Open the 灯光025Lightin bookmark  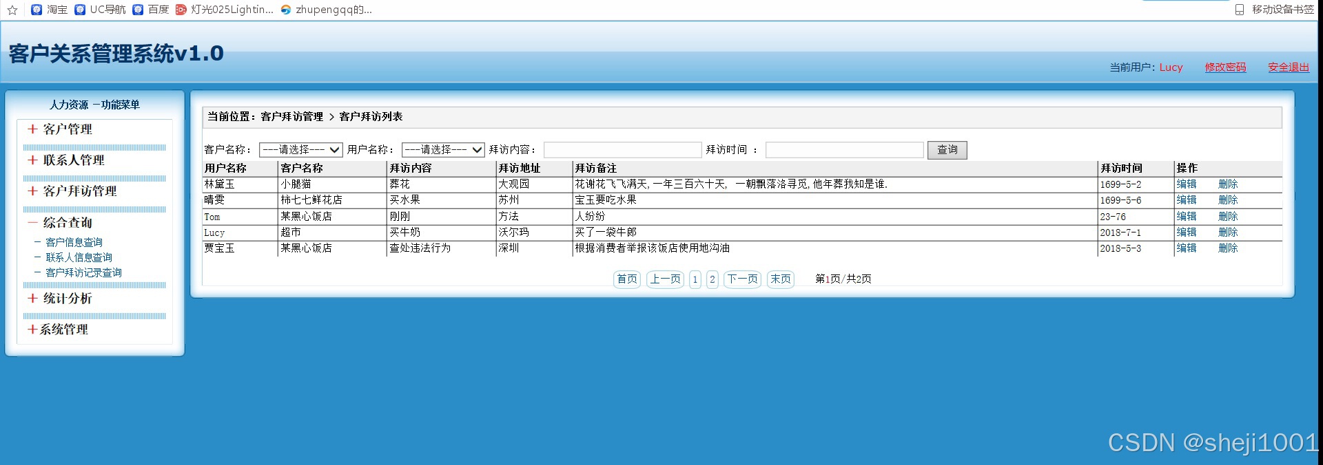[225, 10]
